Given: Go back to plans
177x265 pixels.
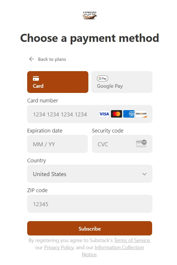Looking at the screenshot, I should pos(52,59).
